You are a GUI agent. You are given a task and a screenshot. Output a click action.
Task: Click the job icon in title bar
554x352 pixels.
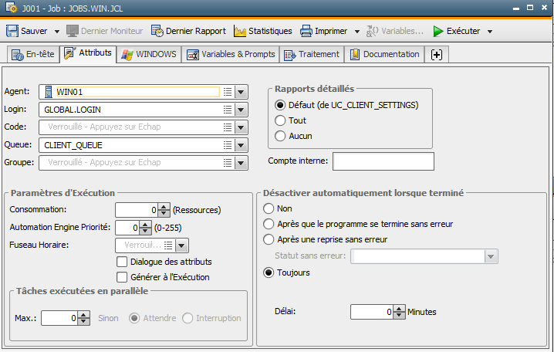11,7
